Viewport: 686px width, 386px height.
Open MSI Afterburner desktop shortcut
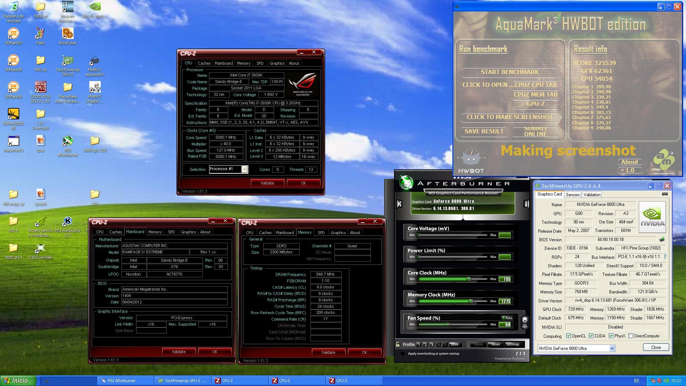click(68, 146)
